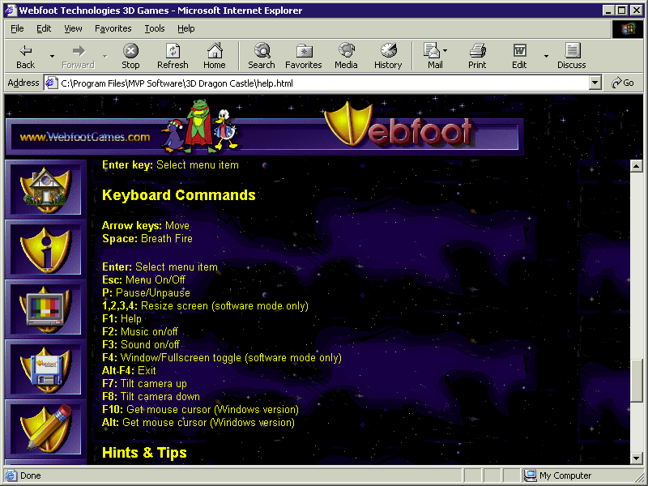This screenshot has height=486, width=648.
Task: Open the pencil shield sidebar icon
Action: click(x=45, y=429)
